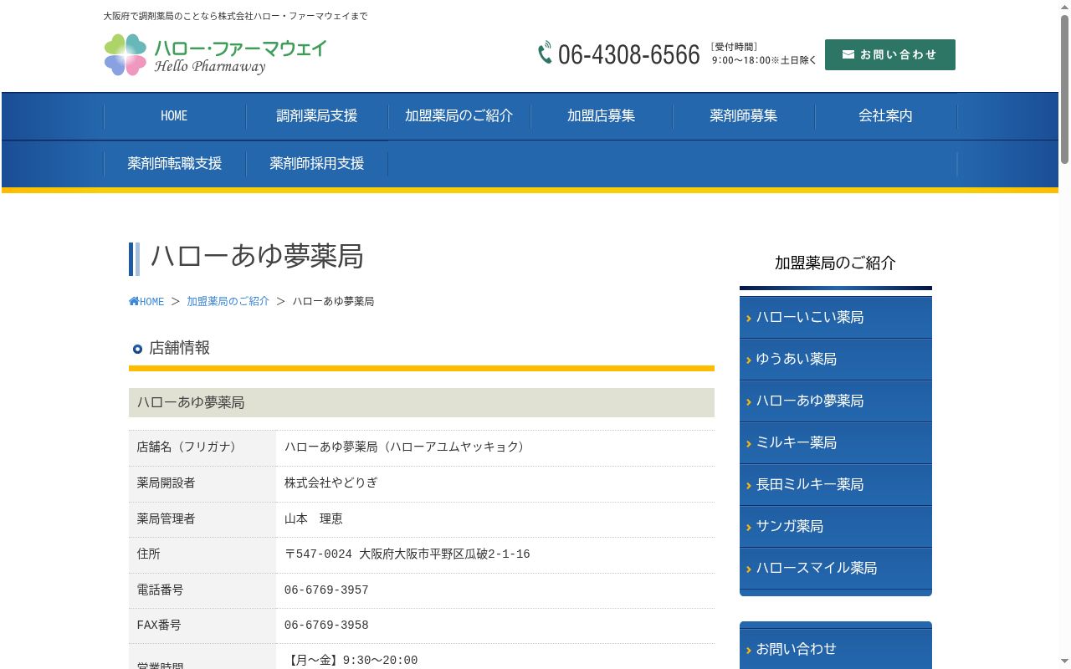Click the ハローあゆ夢薬局 page heading
Screen dimensions: 1071x669
[257, 257]
